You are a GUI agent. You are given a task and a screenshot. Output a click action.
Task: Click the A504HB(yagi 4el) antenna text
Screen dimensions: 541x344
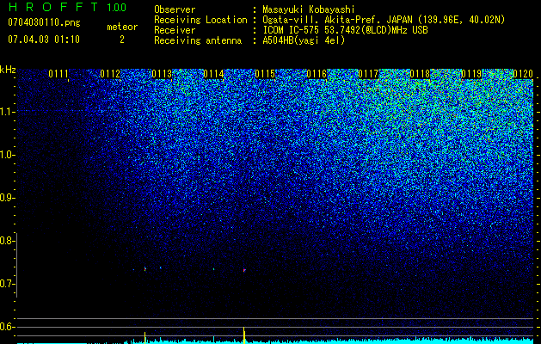pyautogui.click(x=304, y=40)
